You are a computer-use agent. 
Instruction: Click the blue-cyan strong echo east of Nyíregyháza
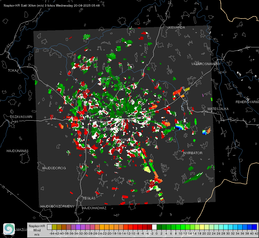(x=180, y=127)
